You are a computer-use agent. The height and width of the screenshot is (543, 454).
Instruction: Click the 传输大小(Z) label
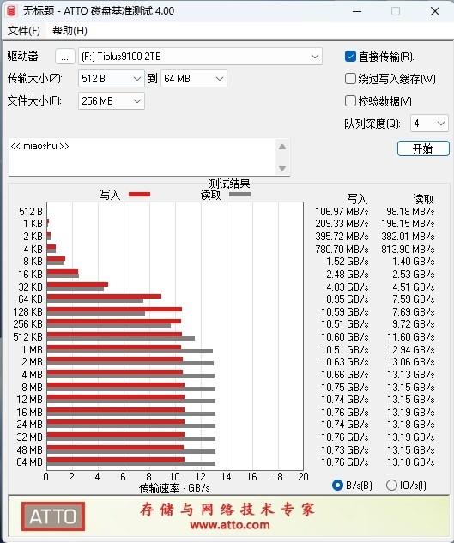tap(34, 79)
